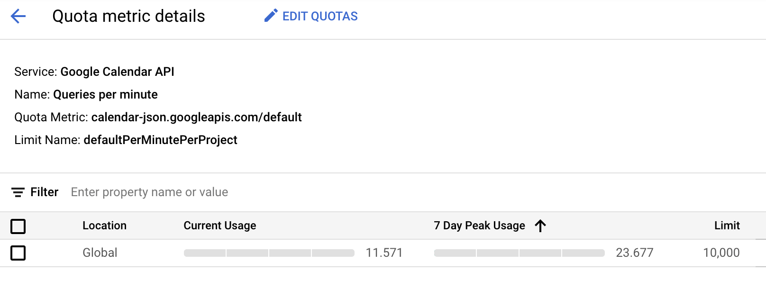Click the pencil edit icon
Image resolution: width=766 pixels, height=289 pixels.
coord(270,16)
